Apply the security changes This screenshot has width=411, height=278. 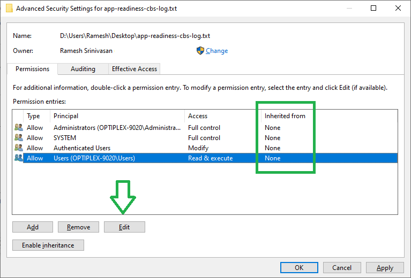click(x=385, y=268)
